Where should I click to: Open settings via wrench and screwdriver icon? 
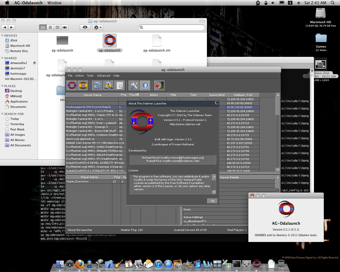pos(134,86)
